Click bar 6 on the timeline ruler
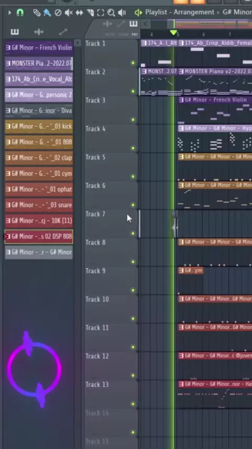Viewport: 252px width, 449px height. [203, 35]
